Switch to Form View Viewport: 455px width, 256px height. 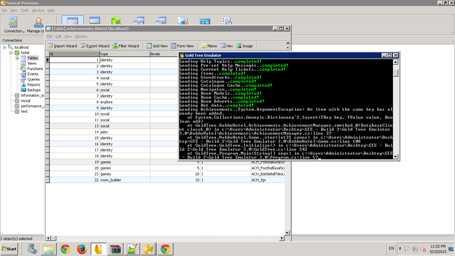coord(182,46)
